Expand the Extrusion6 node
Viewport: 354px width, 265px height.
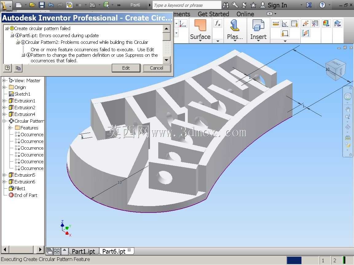(x=4, y=182)
